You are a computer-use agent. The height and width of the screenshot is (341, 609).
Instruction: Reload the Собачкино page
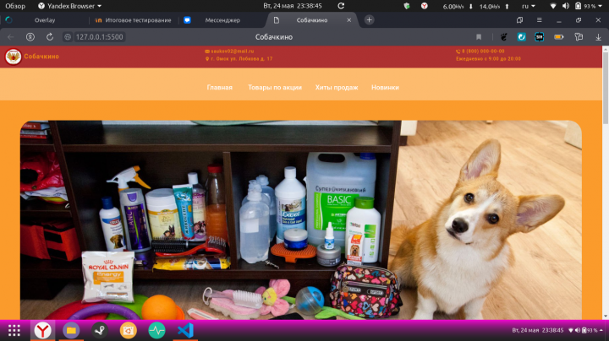click(x=50, y=37)
